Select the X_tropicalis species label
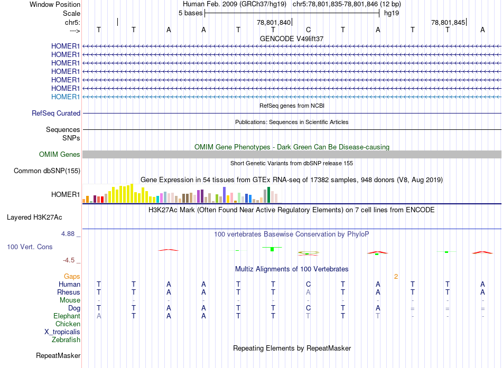Image resolution: width=502 pixels, height=368 pixels. [x=62, y=332]
